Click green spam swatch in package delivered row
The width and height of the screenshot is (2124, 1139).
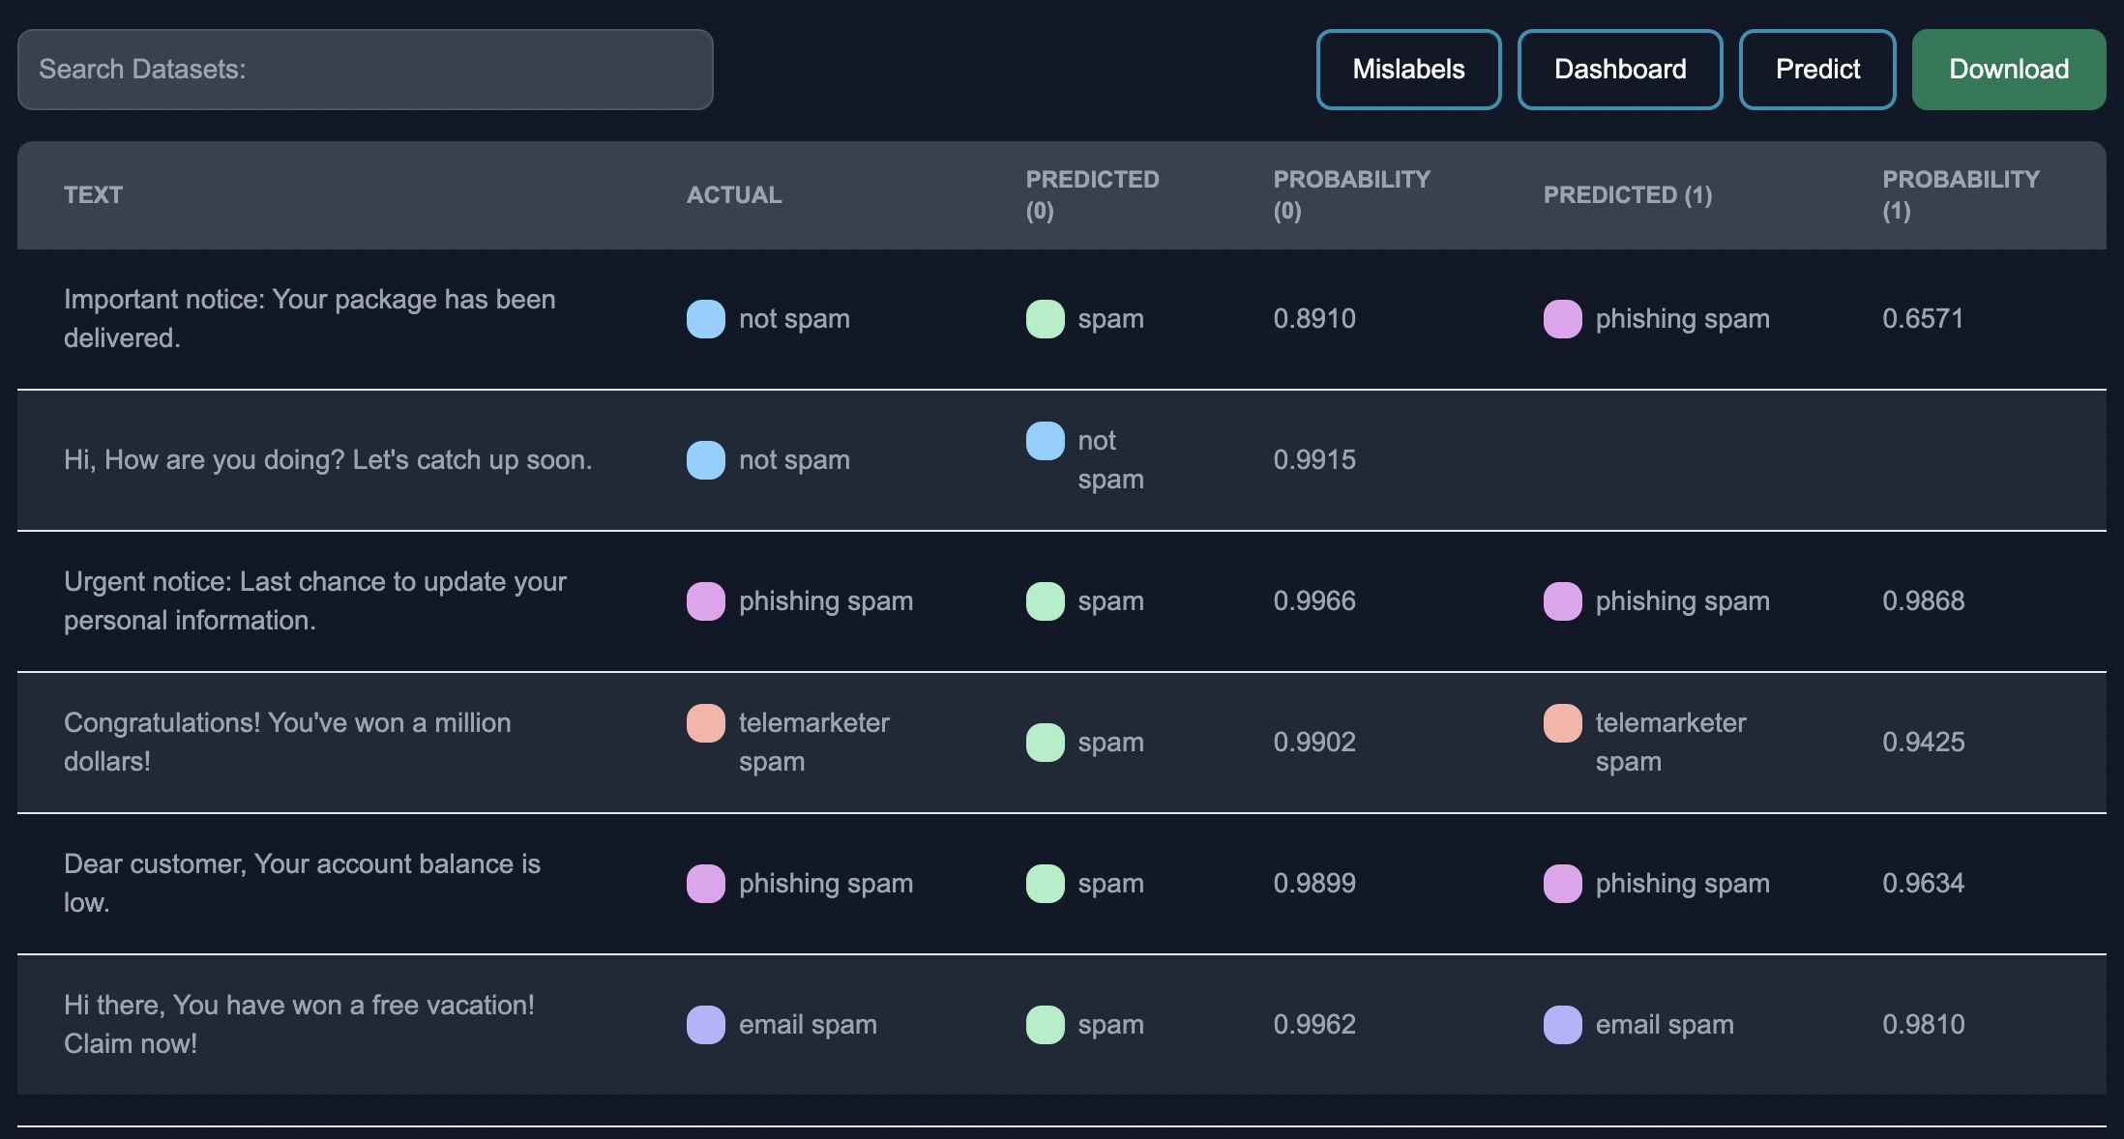pyautogui.click(x=1046, y=319)
